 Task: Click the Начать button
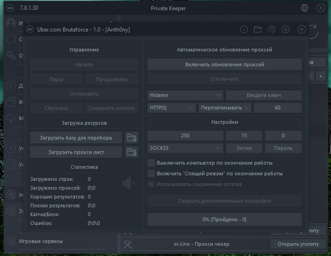[84, 64]
